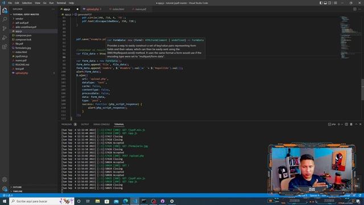Open the editor More Actions ellipsis
364x205 pixels.
[359, 9]
